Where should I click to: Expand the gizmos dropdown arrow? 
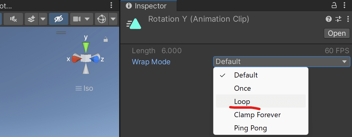pyautogui.click(x=113, y=19)
